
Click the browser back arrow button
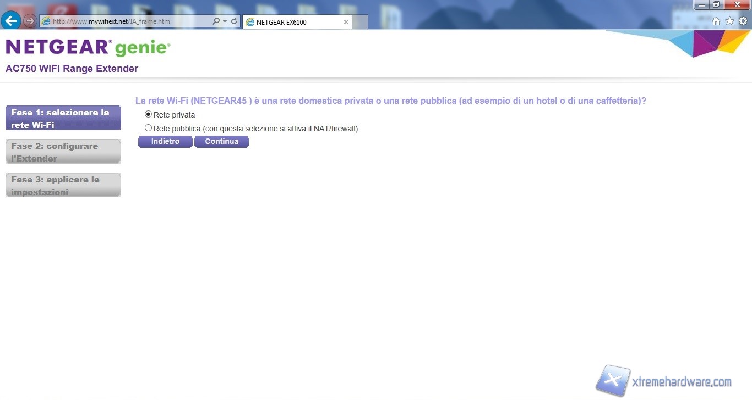tap(11, 21)
